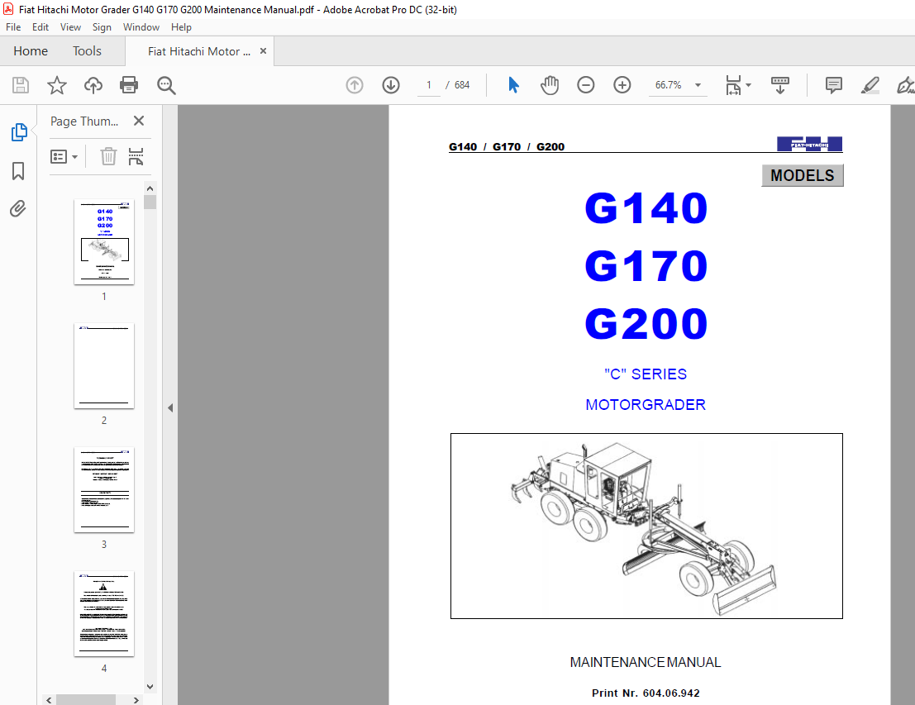The height and width of the screenshot is (705, 915).
Task: Open Page Thumbnails sidebar icon
Action: 19,132
